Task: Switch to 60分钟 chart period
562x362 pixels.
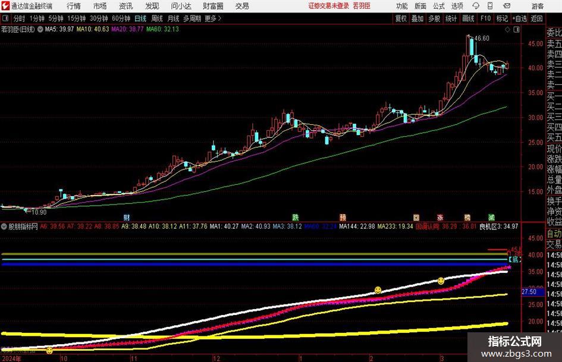Action: tap(121, 18)
